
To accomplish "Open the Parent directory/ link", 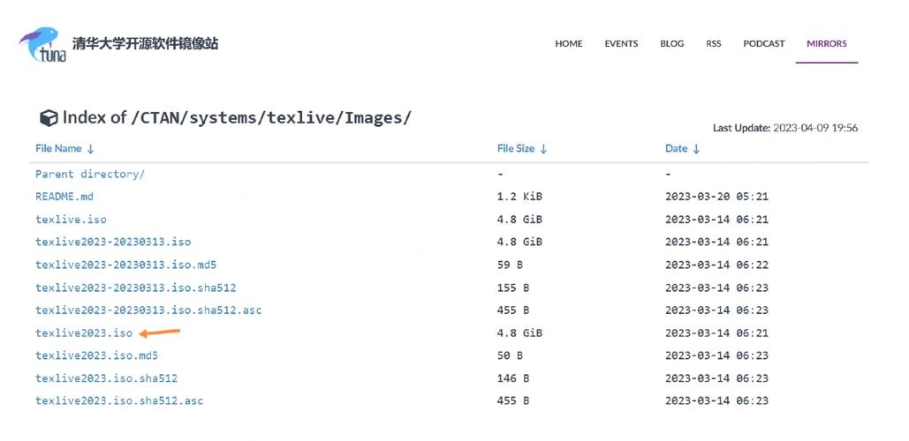I will point(90,175).
